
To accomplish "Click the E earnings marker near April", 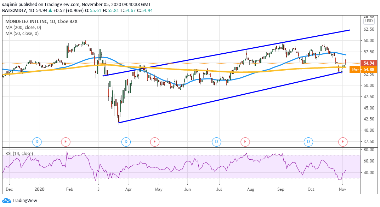I will click(154, 141).
